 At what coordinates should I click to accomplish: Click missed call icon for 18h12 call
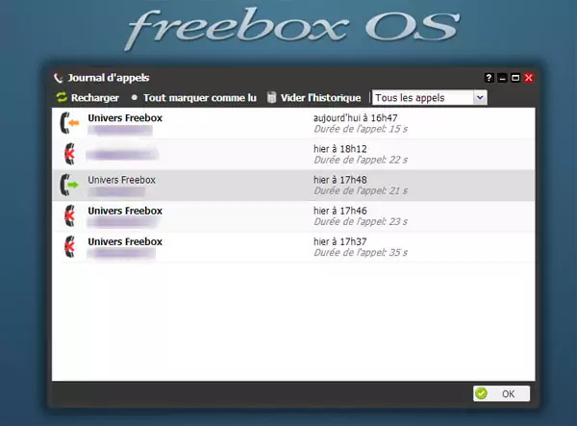click(x=69, y=154)
